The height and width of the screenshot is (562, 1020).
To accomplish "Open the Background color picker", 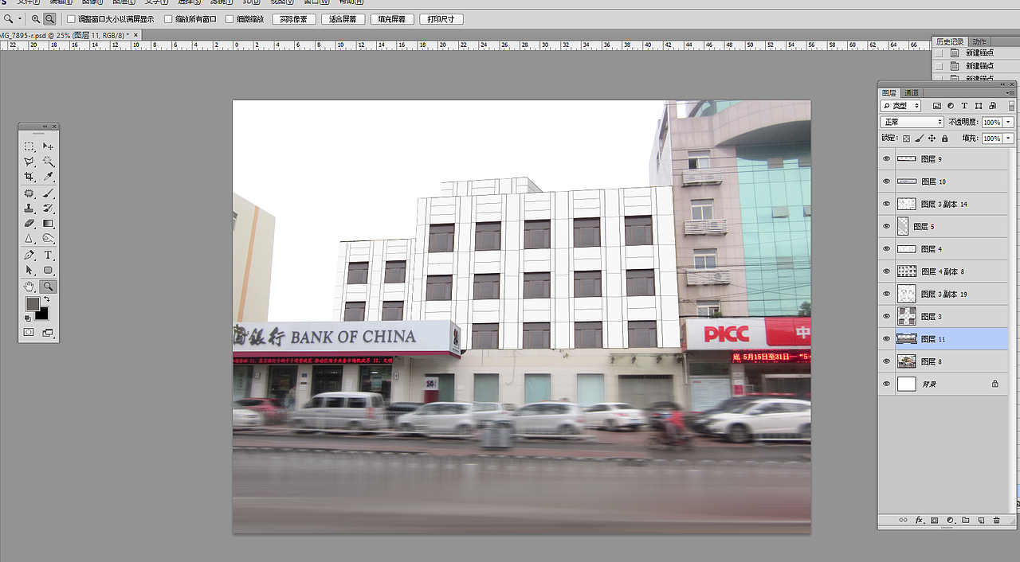I will click(43, 314).
